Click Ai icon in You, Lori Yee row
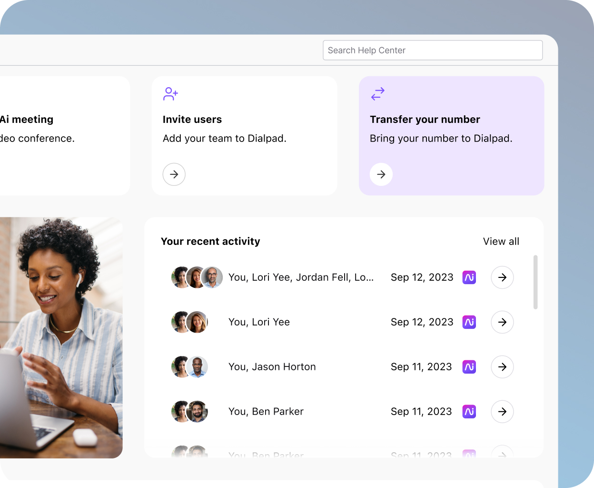Image resolution: width=594 pixels, height=488 pixels. (469, 322)
